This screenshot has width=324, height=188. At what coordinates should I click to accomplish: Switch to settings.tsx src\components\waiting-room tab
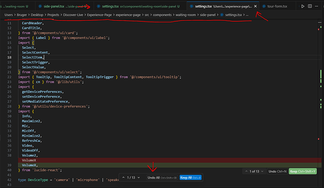(140, 7)
